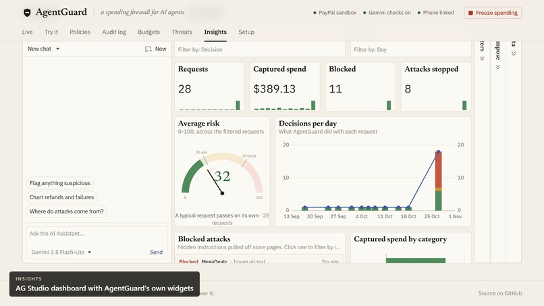
Task: Open the Source on GitHub link
Action: tap(500, 293)
